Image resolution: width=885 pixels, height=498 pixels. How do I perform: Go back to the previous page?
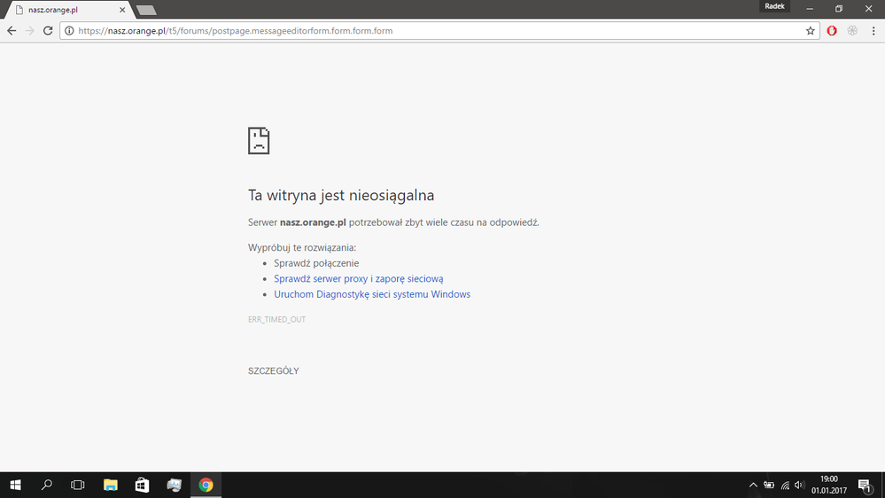pyautogui.click(x=12, y=31)
